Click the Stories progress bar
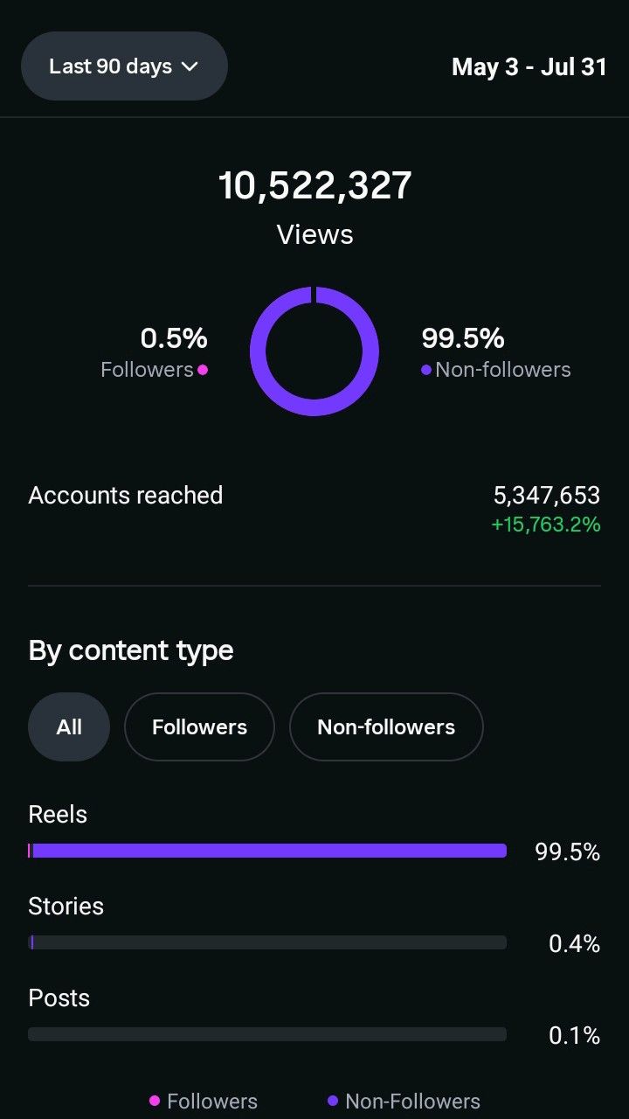Image resolution: width=629 pixels, height=1119 pixels. click(267, 942)
